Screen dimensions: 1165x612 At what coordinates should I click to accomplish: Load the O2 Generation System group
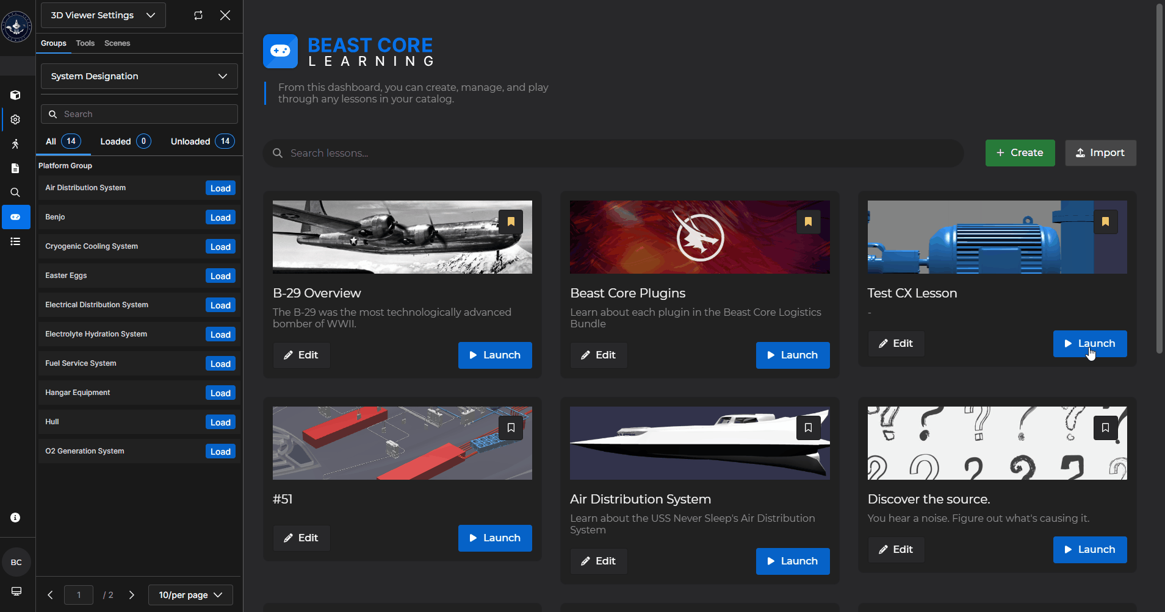pos(220,452)
